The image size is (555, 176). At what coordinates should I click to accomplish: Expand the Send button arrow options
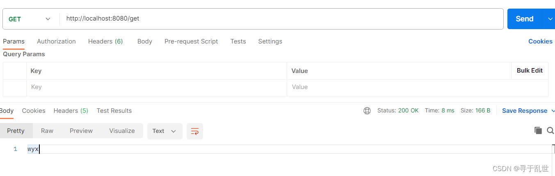coord(550,19)
